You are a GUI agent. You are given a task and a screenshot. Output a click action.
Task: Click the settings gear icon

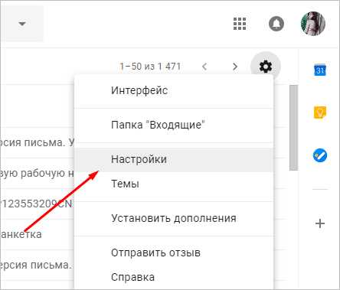click(x=266, y=67)
